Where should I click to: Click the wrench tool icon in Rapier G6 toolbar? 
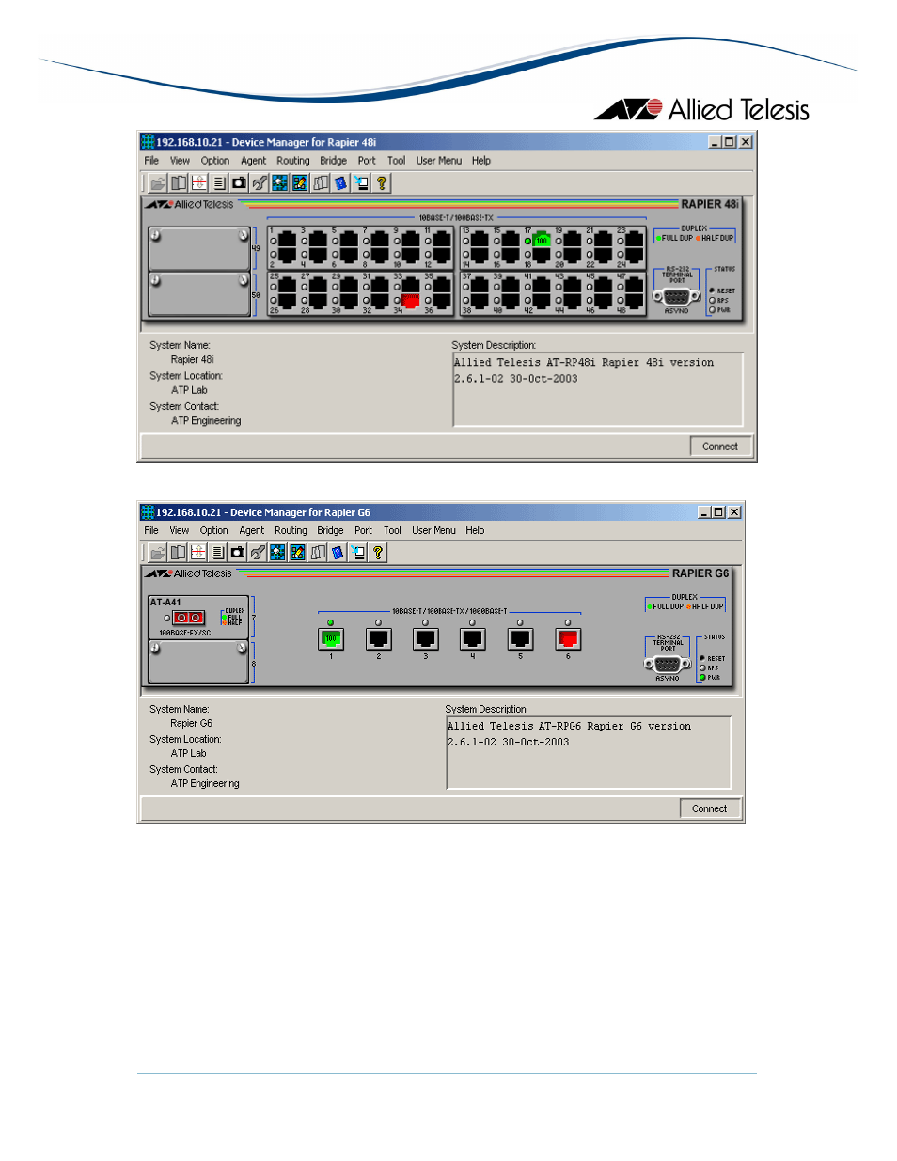258,553
